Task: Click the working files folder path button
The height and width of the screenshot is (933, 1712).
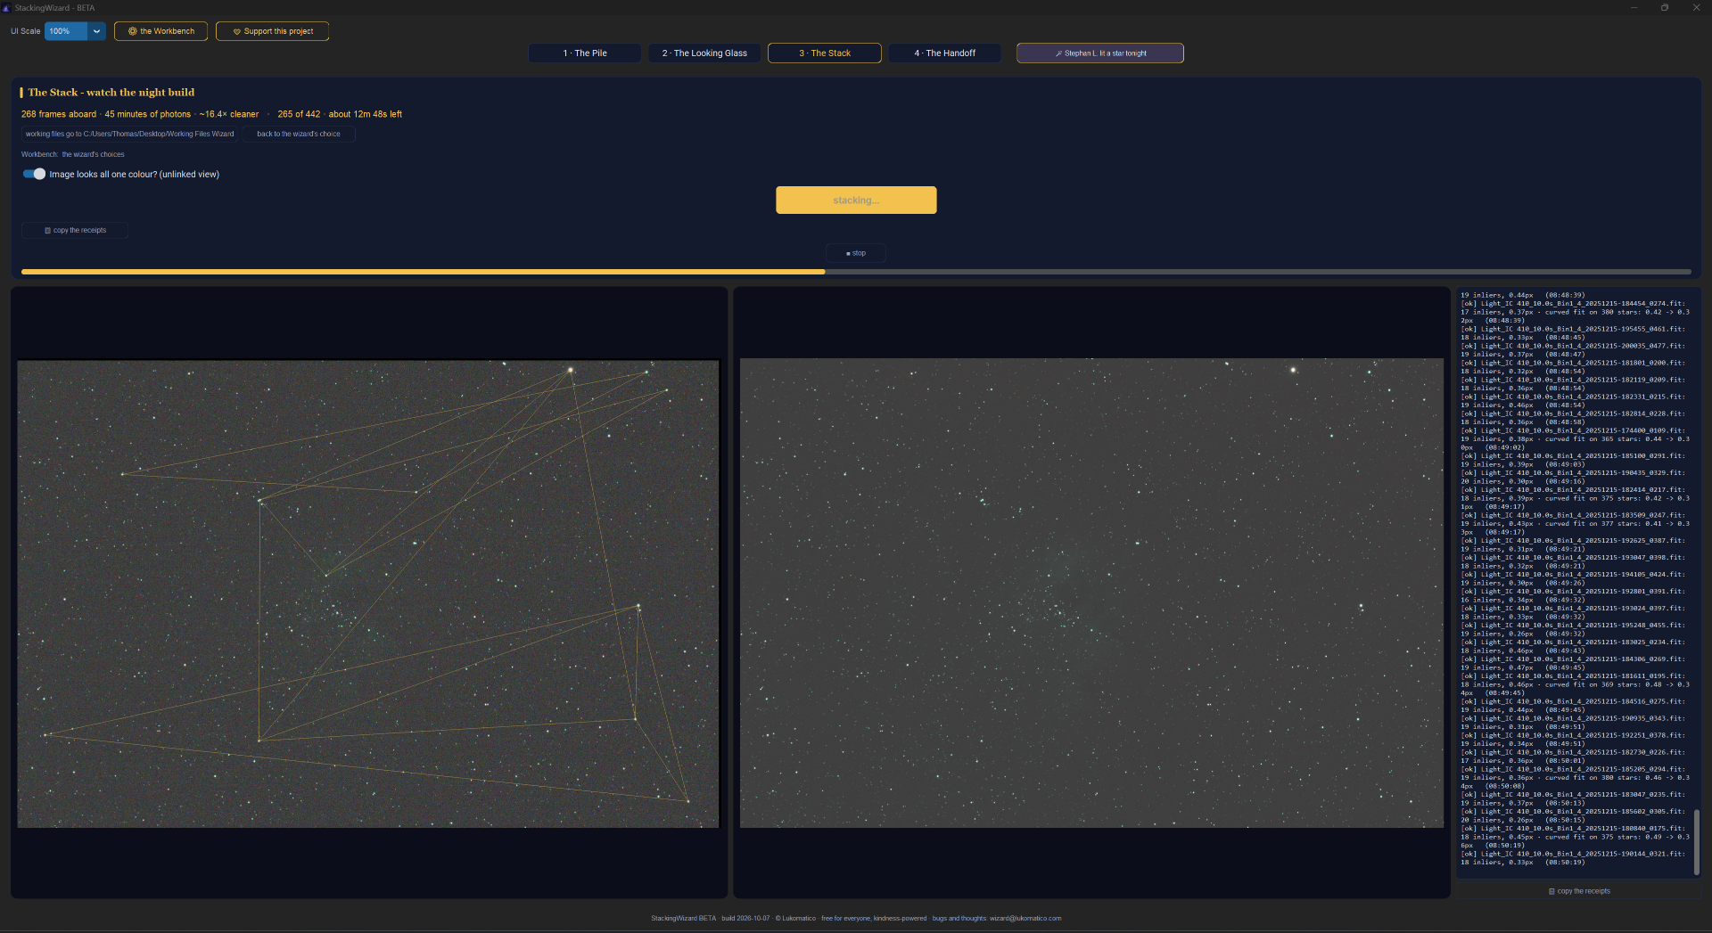Action: 129,134
